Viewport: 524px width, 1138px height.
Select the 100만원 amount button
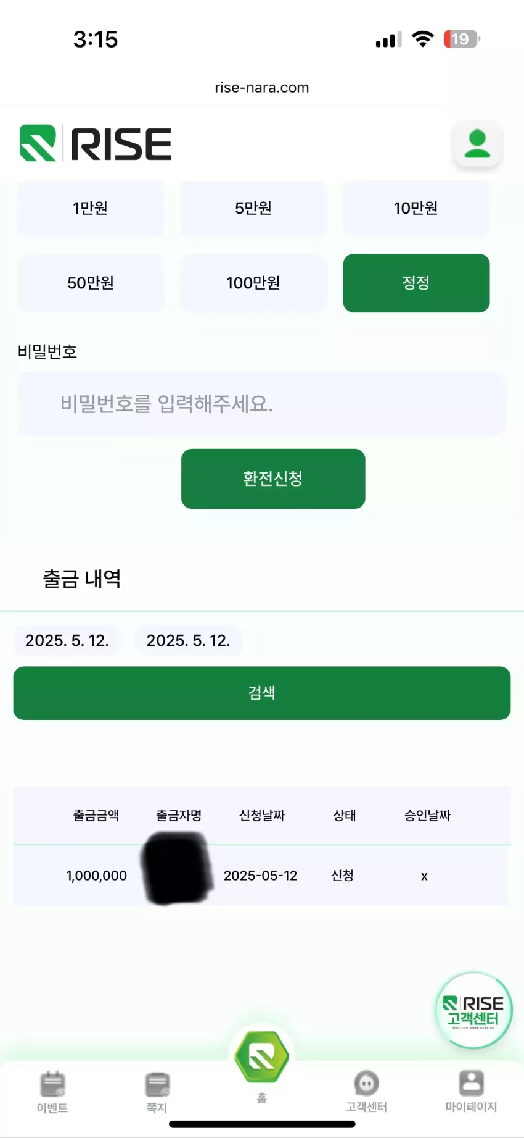[x=253, y=283]
